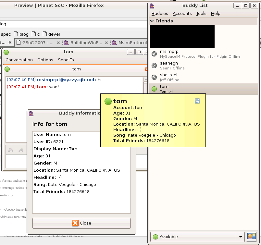Screen dimensions: 261x245
Task: Click the Pidgin favicon on MsimProtocol tab
Action: coord(114,43)
